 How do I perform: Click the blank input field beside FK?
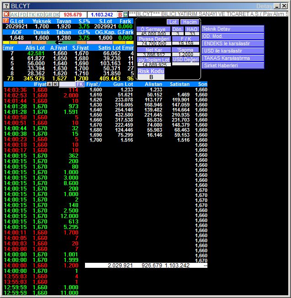(67, 85)
